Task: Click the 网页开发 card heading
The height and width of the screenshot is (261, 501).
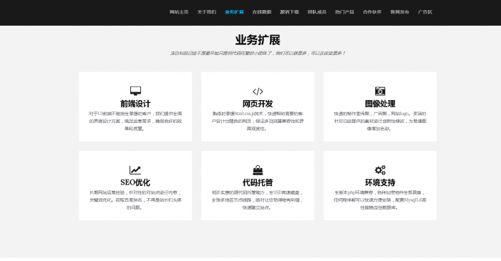Action: [x=258, y=104]
